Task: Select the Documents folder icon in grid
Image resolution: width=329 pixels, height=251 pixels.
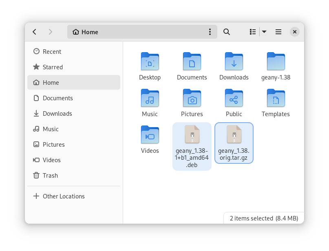Action: coord(192,61)
